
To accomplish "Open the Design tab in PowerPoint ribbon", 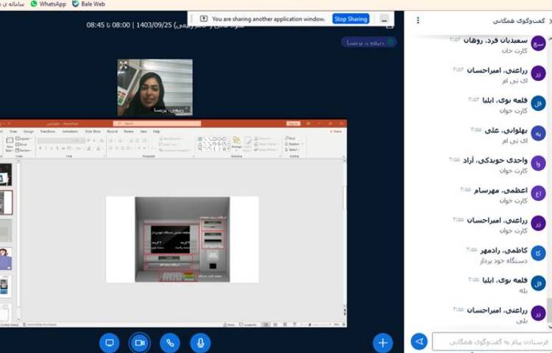I will pyautogui.click(x=28, y=132).
